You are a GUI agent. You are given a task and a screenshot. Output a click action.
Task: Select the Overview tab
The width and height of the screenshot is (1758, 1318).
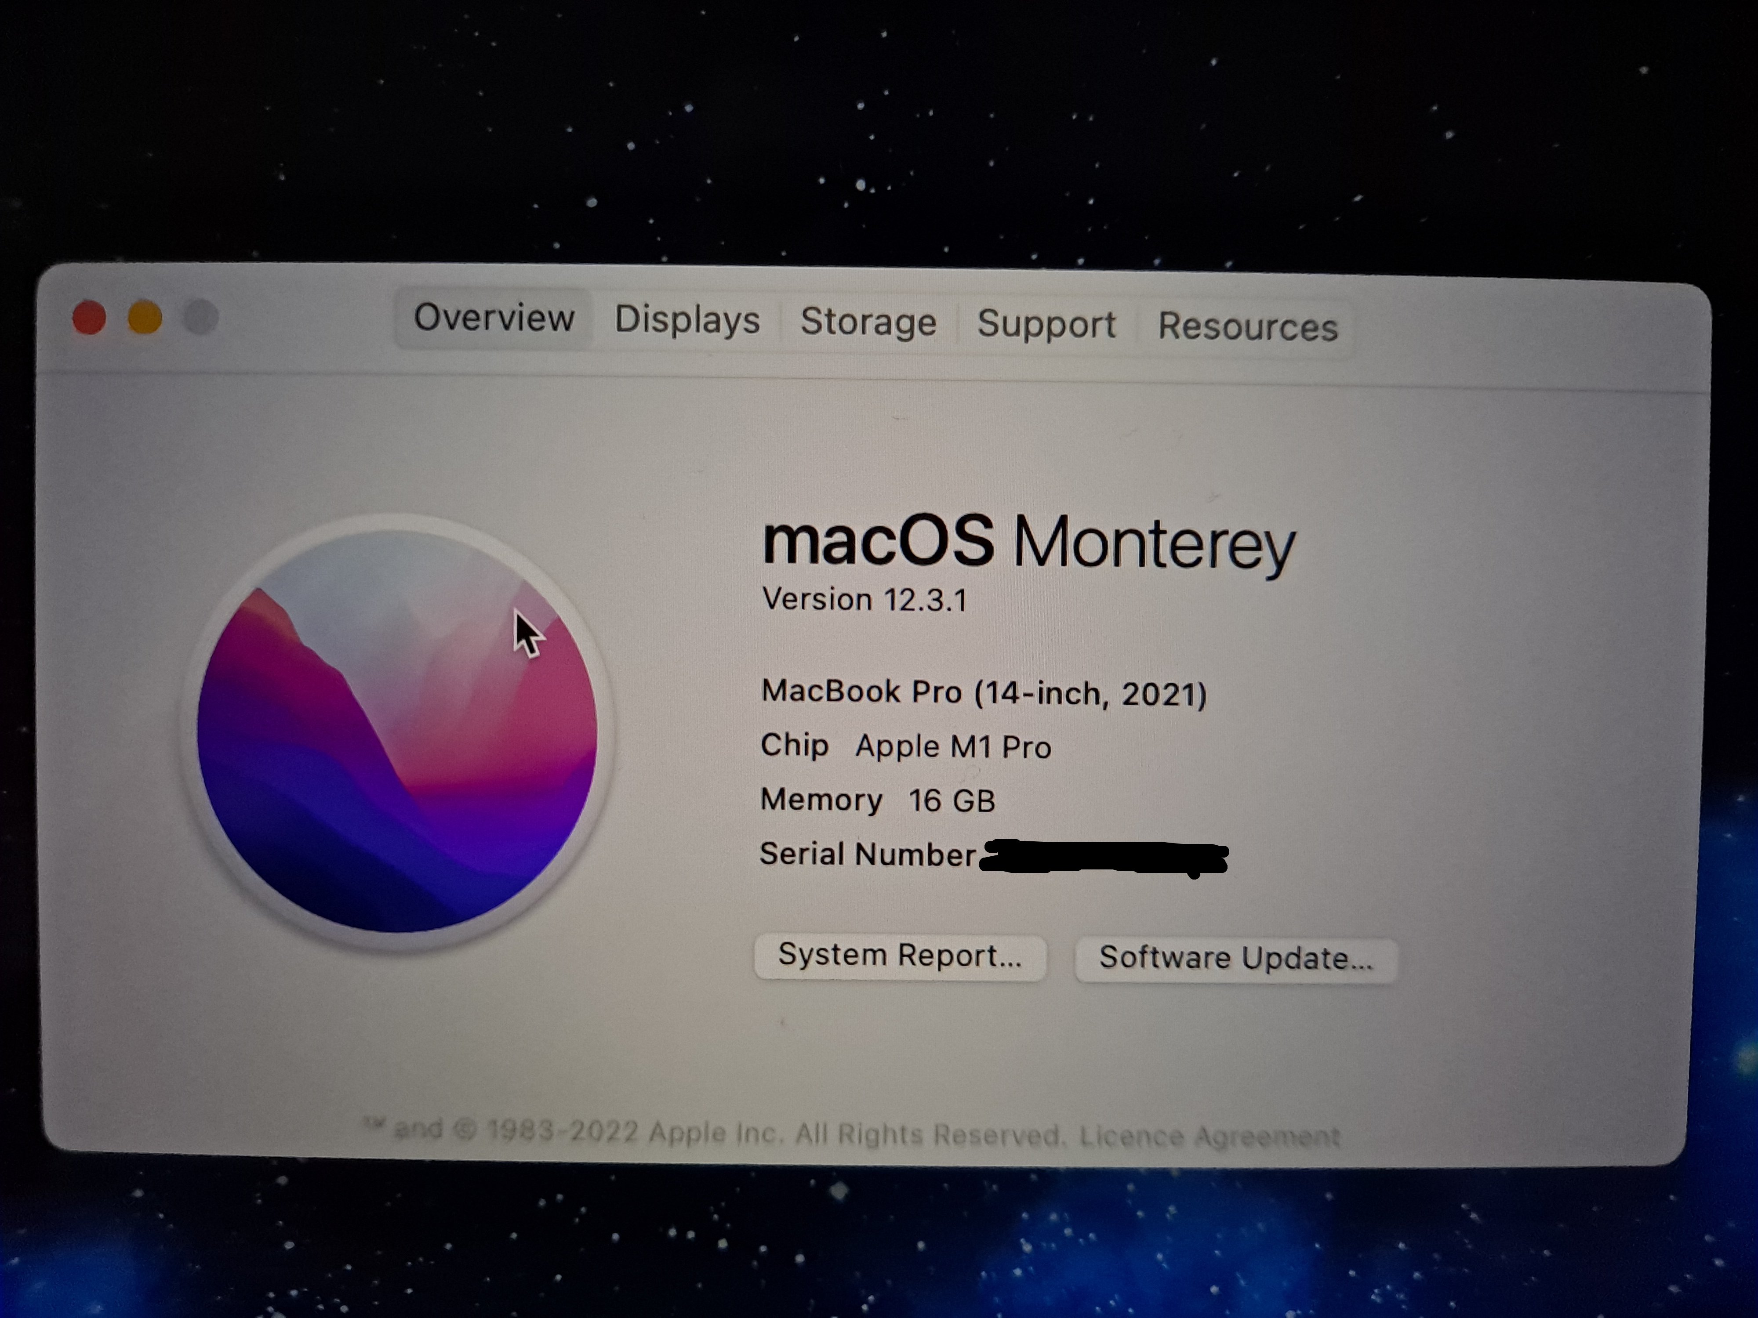point(494,318)
